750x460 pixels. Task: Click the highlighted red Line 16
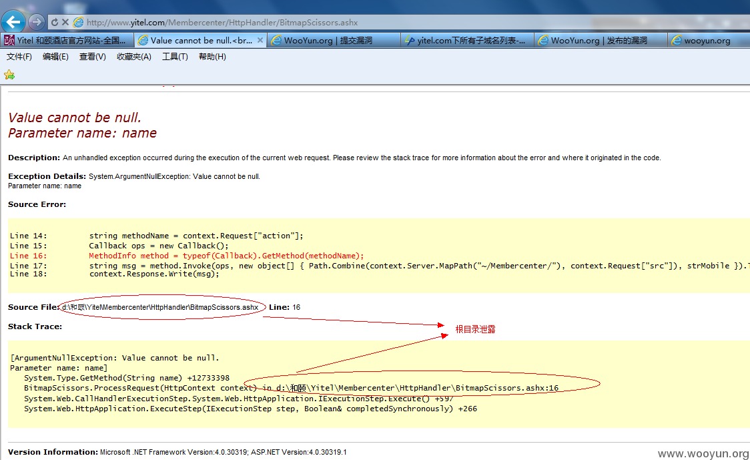coord(187,256)
